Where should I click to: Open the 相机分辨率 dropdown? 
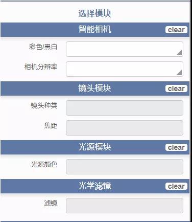125,69
